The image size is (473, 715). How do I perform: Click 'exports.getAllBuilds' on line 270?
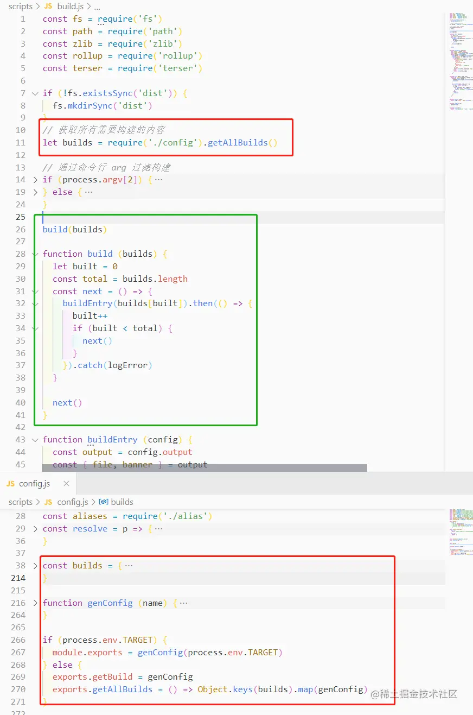[103, 689]
